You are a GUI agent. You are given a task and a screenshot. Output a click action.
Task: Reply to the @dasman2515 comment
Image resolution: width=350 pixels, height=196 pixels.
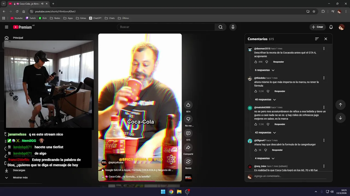[x=278, y=62]
